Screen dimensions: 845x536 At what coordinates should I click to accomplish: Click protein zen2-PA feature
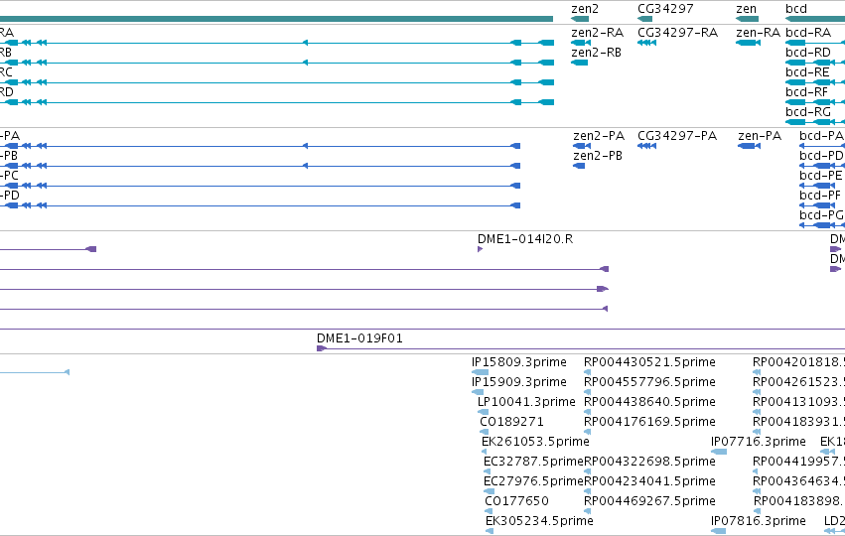coord(582,146)
